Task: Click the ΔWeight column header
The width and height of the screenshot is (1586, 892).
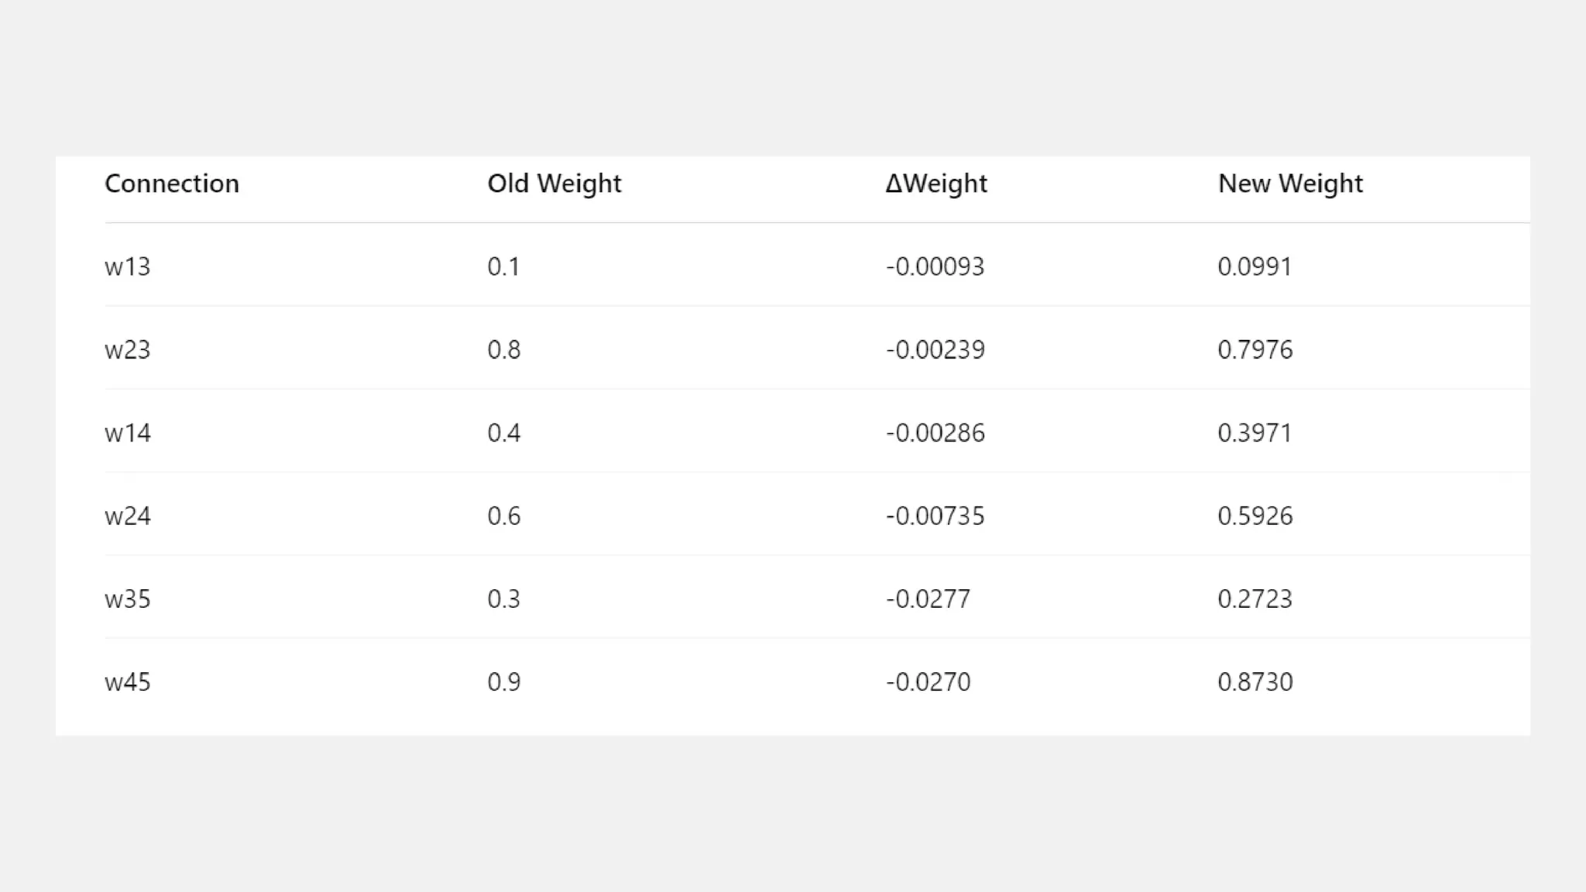Action: (x=935, y=184)
